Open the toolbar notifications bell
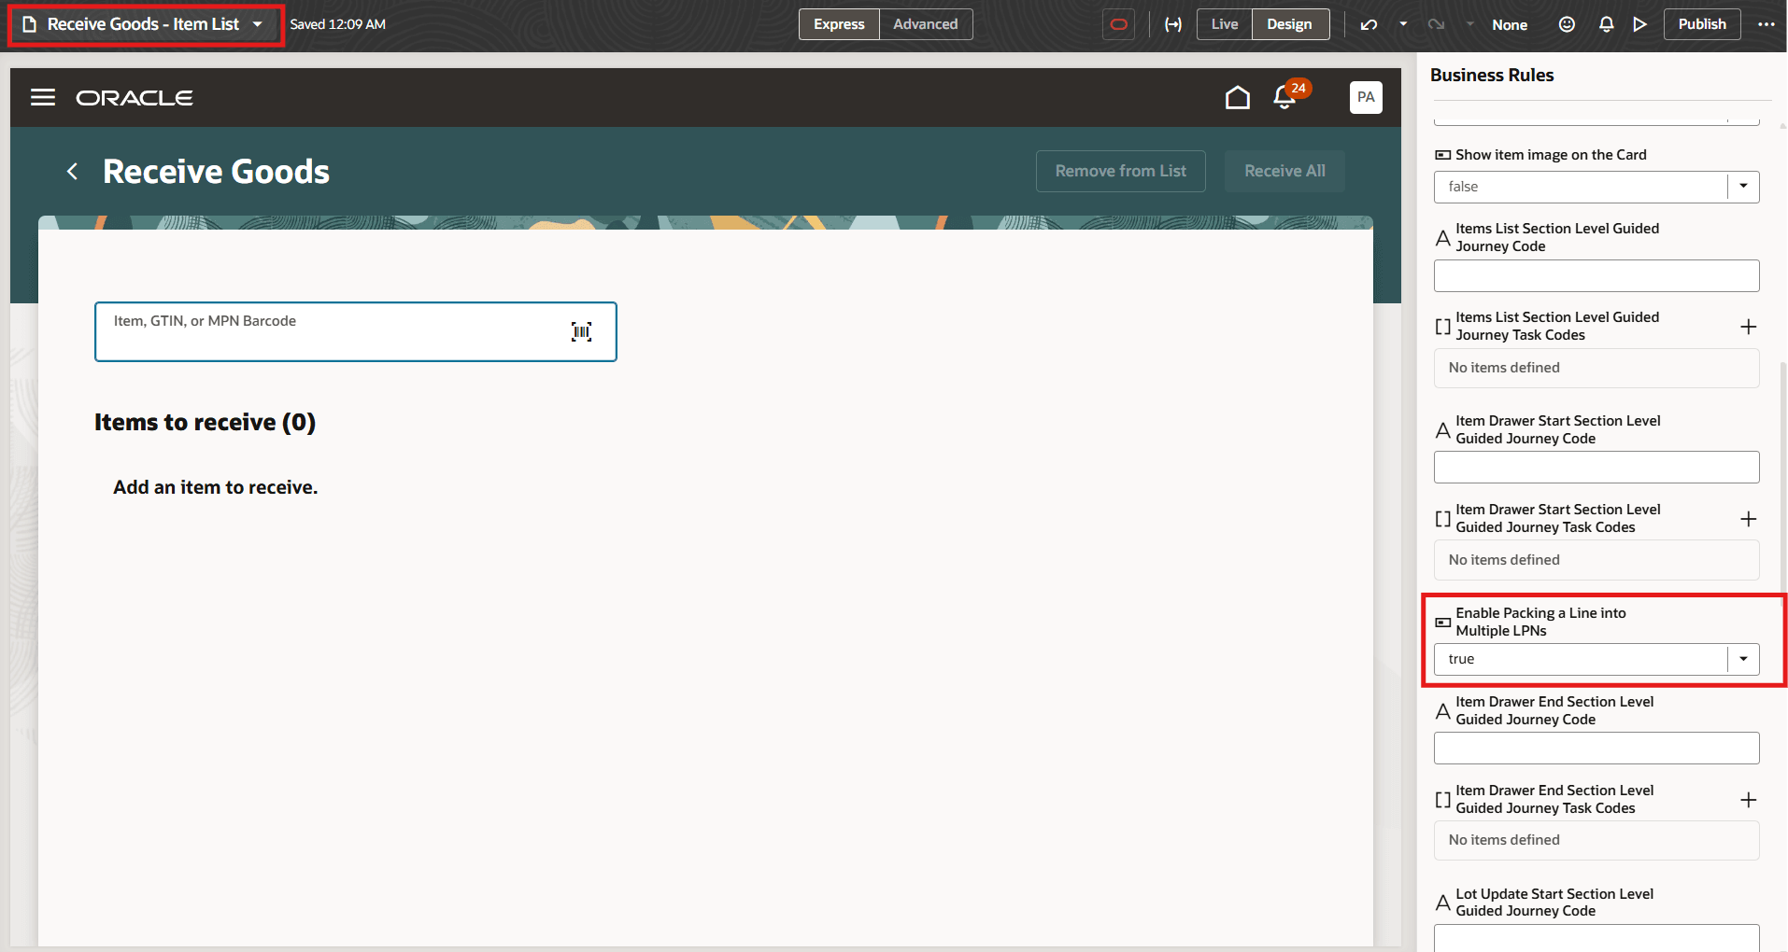This screenshot has height=952, width=1788. (1606, 24)
